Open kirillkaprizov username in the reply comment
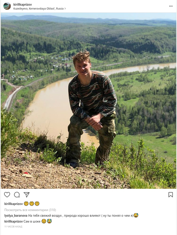 pyautogui.click(x=14, y=221)
